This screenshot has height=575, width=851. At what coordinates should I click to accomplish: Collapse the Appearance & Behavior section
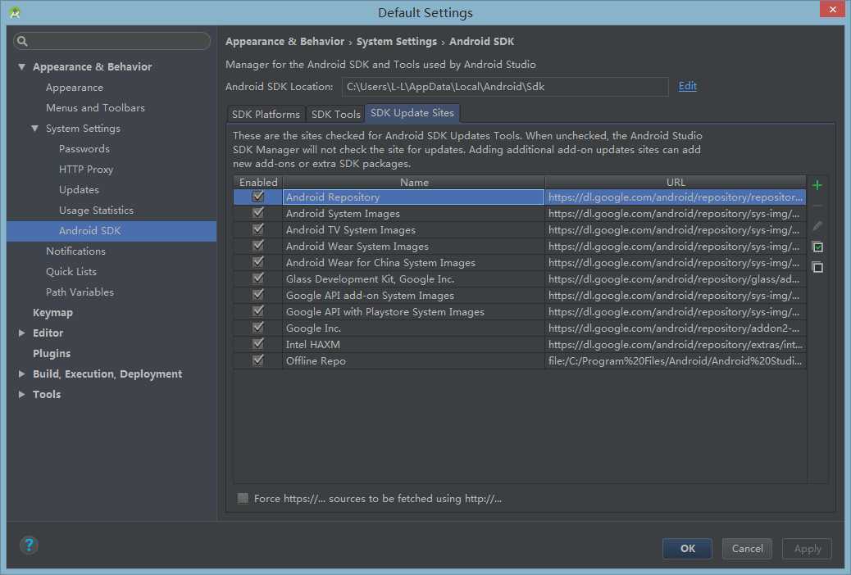[x=21, y=67]
